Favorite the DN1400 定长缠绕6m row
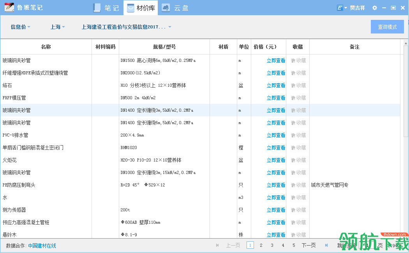Image resolution: width=409 pixels, height=253 pixels. coord(298,123)
